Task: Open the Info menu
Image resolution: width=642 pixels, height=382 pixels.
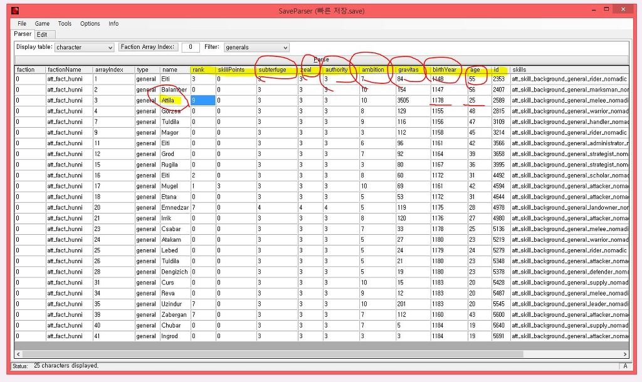Action: [x=113, y=24]
